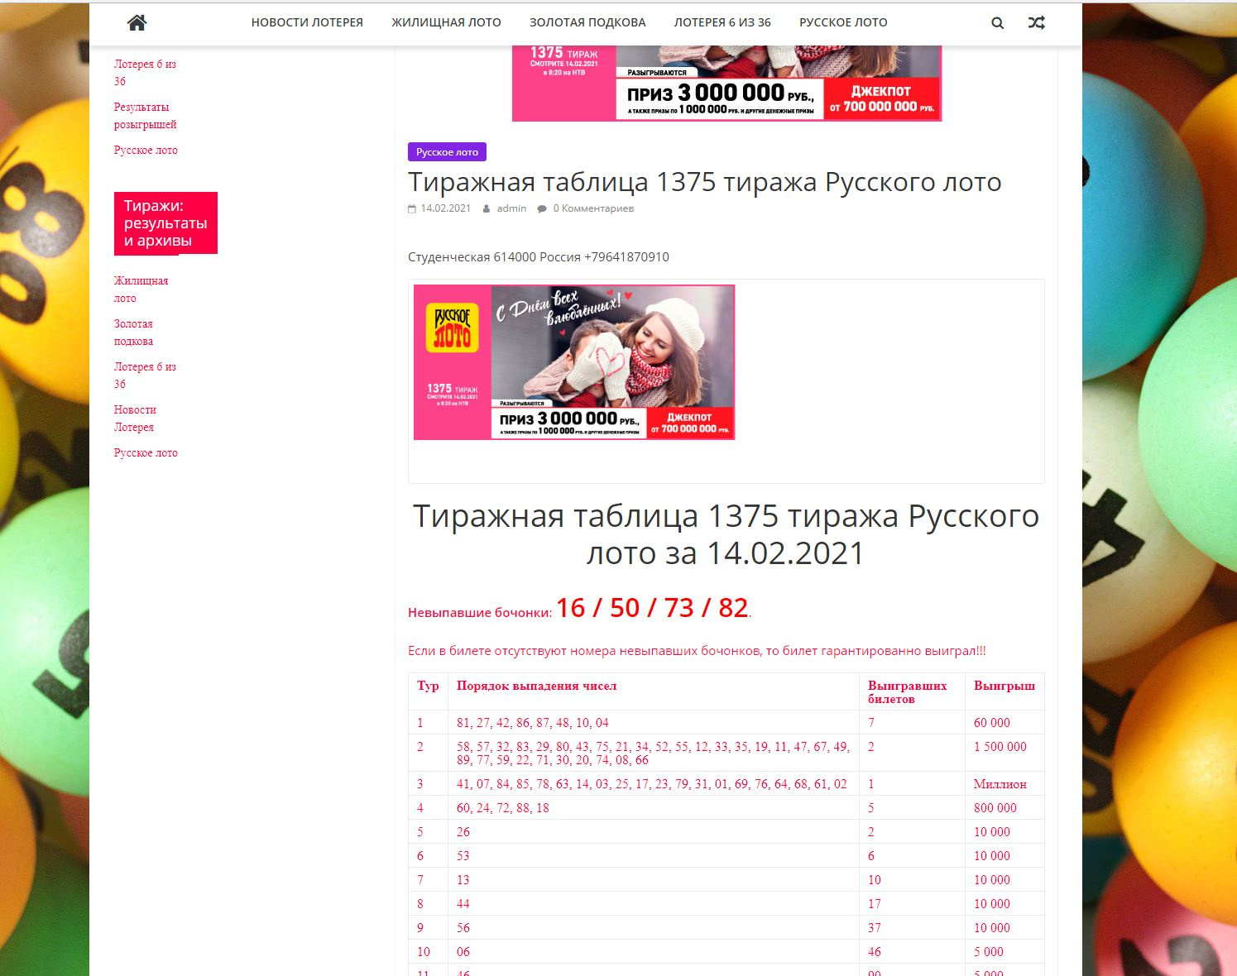The width and height of the screenshot is (1237, 976).
Task: Open the Жилищная лото sidebar archive link
Action: [141, 289]
